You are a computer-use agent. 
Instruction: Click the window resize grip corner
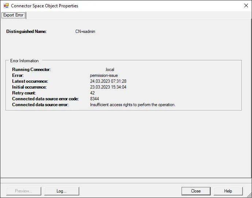click(x=249, y=195)
